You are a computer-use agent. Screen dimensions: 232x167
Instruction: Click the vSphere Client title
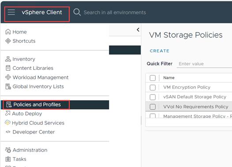[x=42, y=12]
